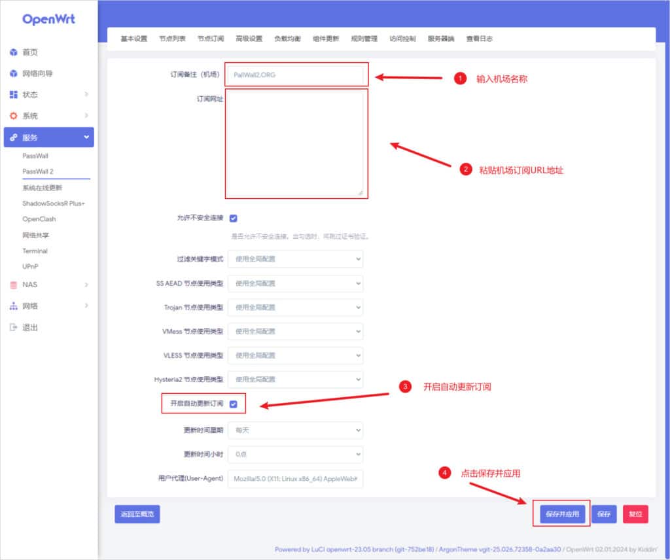Click the NAS storage icon
670x560 pixels.
point(13,285)
